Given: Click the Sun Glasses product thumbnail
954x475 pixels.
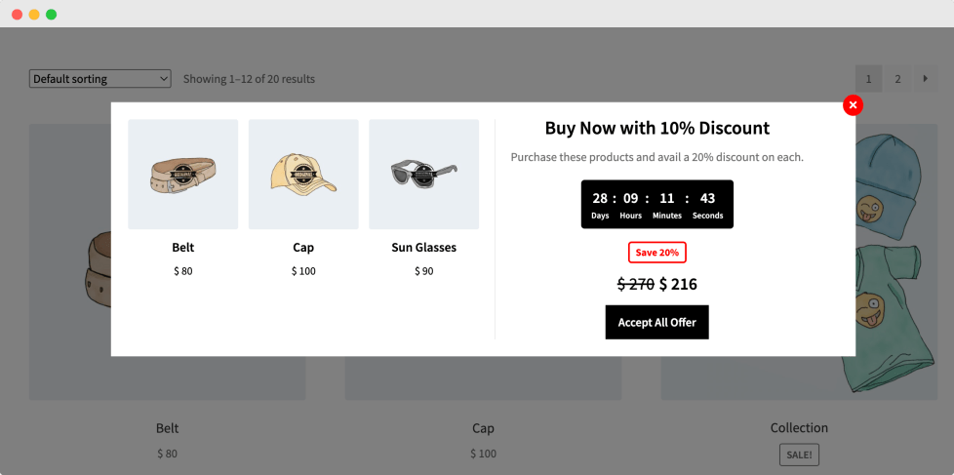Looking at the screenshot, I should (423, 175).
